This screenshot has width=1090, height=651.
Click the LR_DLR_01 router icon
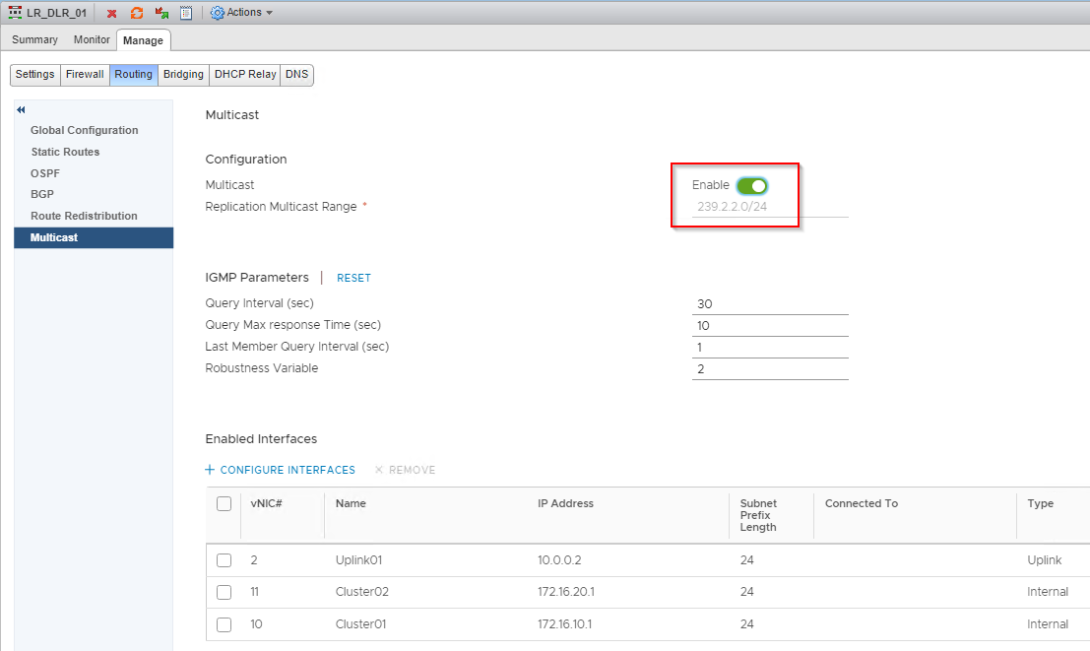(16, 13)
